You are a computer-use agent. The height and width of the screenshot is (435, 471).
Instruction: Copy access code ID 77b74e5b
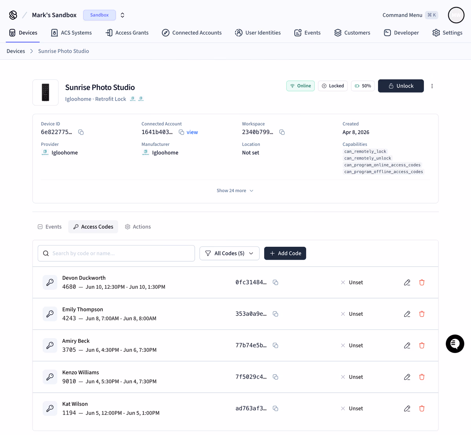276,346
